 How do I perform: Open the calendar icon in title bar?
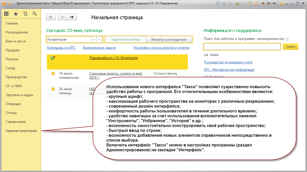click(256, 4)
